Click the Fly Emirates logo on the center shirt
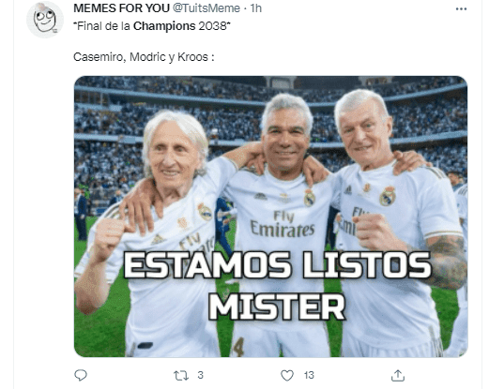Viewport: 489px width, 389px height. (x=283, y=224)
